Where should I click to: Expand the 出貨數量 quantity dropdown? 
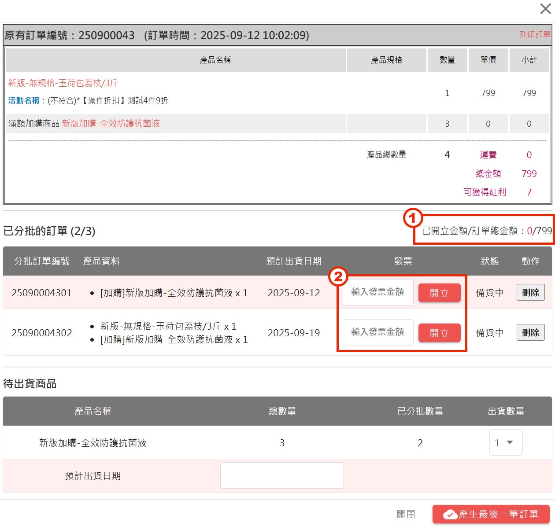(x=506, y=442)
